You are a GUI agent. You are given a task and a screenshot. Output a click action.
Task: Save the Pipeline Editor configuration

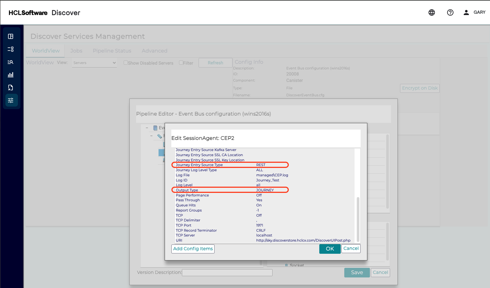coord(357,273)
